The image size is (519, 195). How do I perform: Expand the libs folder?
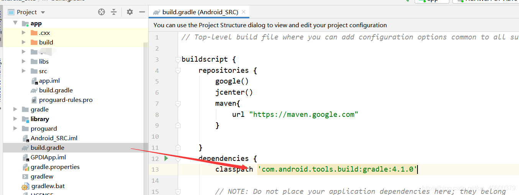(24, 61)
